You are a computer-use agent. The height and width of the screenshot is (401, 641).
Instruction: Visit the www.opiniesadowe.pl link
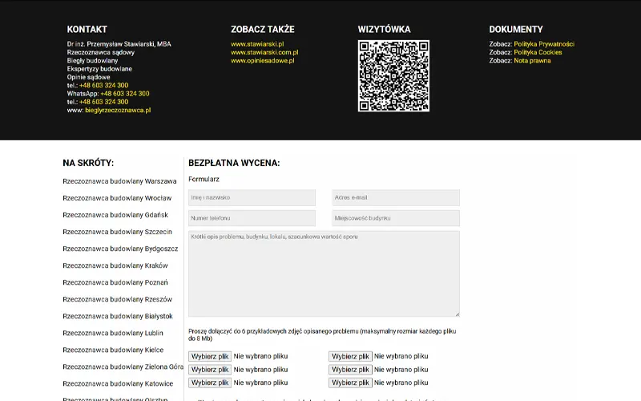(x=263, y=61)
